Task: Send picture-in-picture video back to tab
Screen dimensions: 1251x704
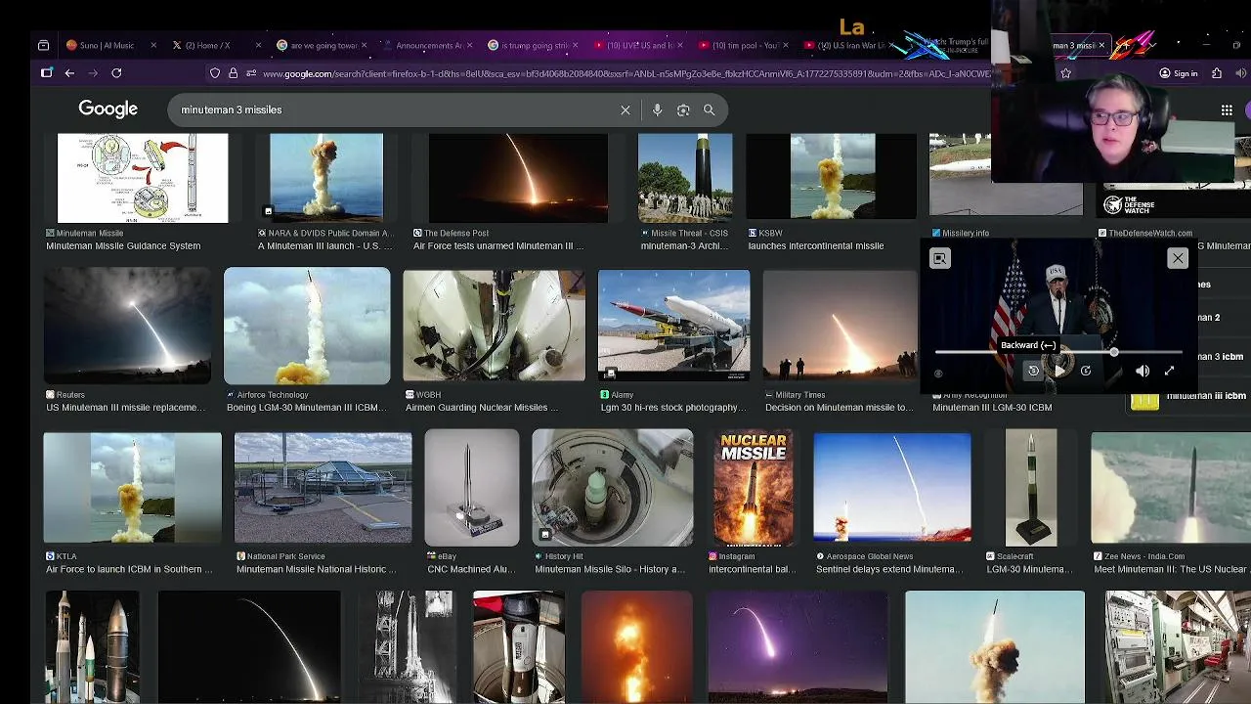Action: [x=939, y=258]
